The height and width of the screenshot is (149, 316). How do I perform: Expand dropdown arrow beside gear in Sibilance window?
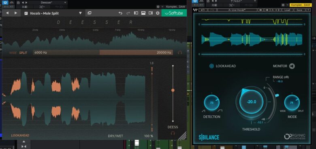pos(287,5)
